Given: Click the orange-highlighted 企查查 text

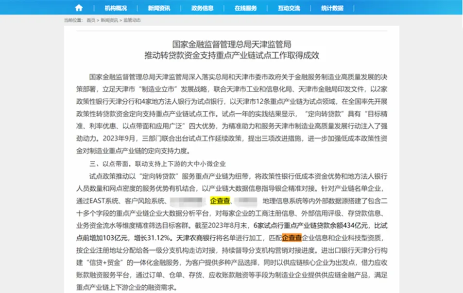Looking at the screenshot, I should pos(292,238).
